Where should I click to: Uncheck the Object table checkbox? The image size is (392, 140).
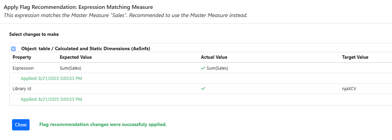(13, 48)
